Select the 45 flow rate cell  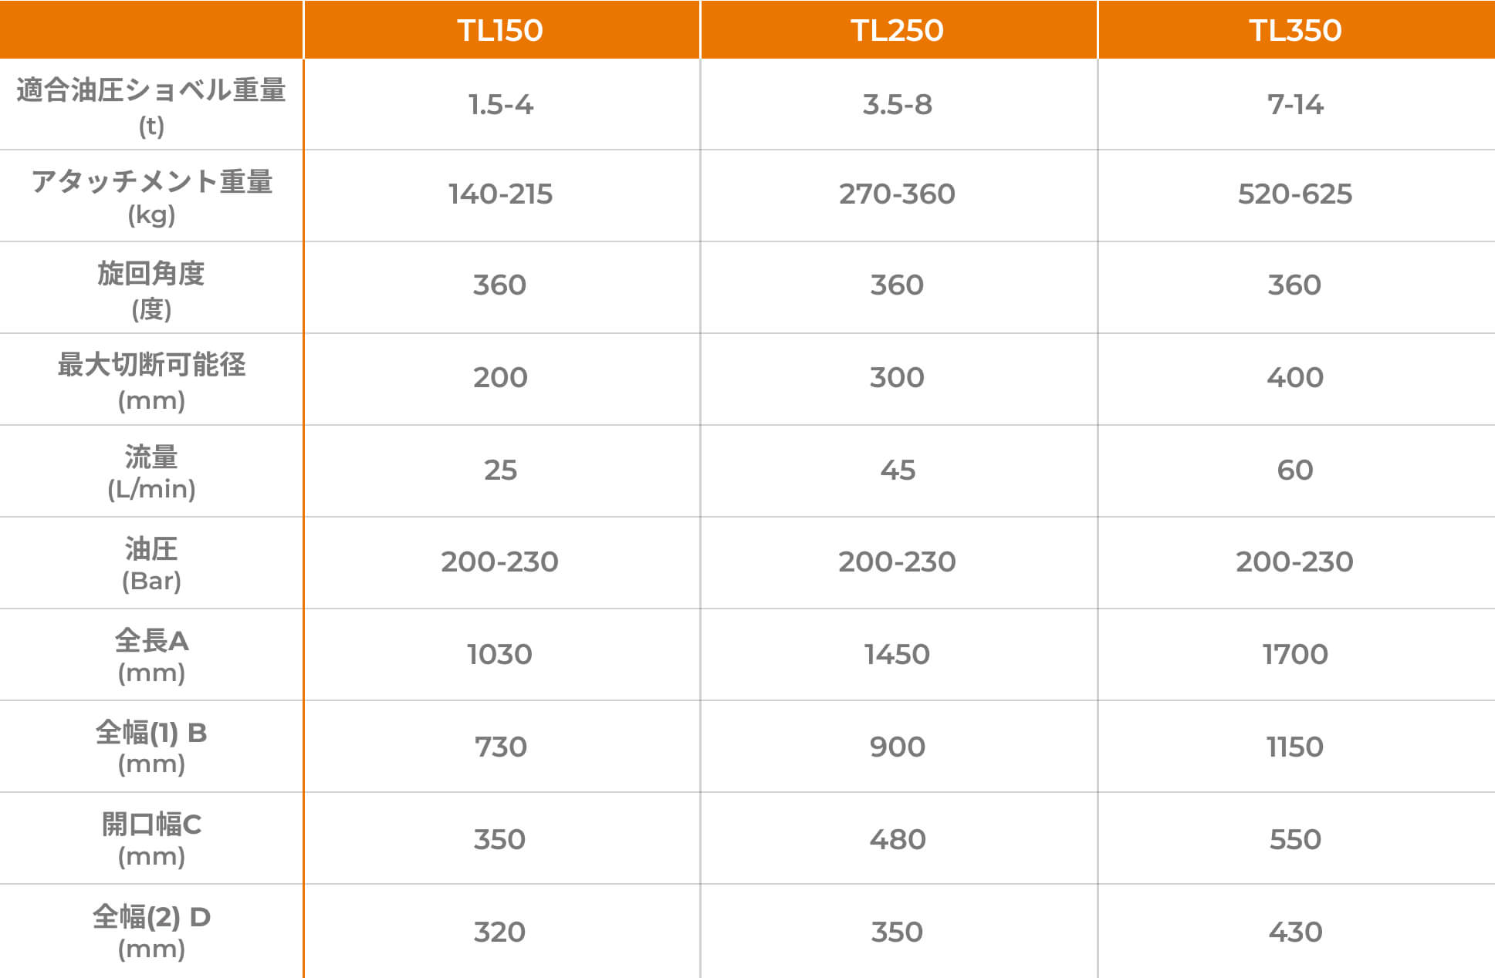(898, 470)
